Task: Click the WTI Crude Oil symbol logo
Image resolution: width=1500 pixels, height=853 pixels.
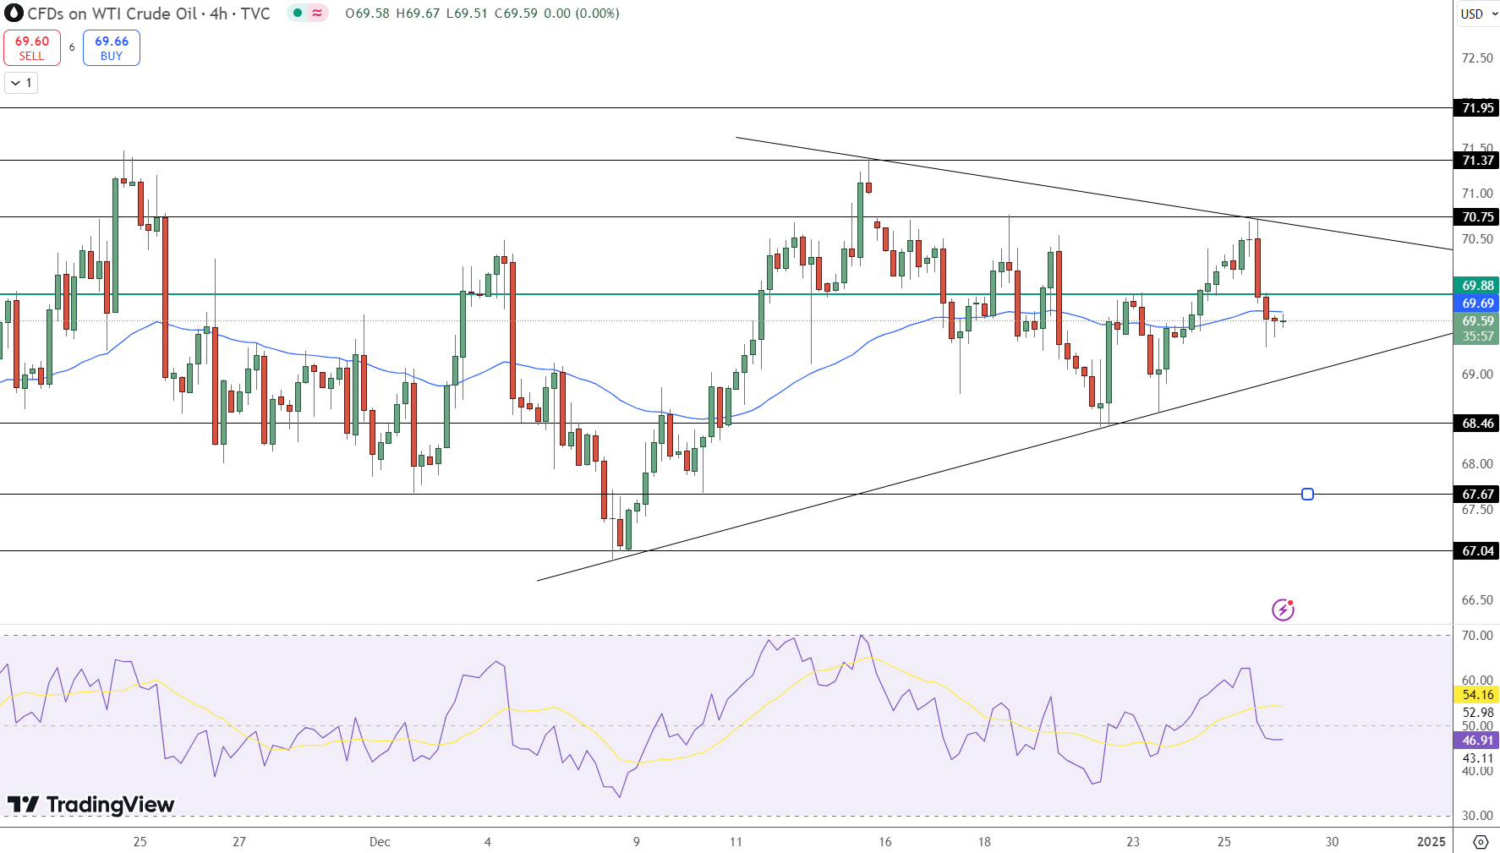Action: (14, 14)
